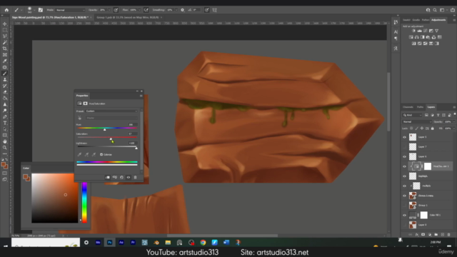View previous state icon in Properties panel
The width and height of the screenshot is (457, 257).
point(115,177)
